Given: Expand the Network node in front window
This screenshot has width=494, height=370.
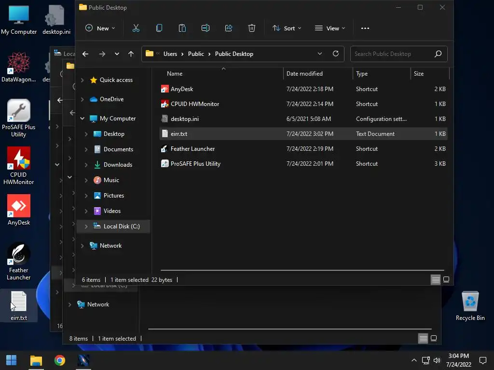Looking at the screenshot, I should pyautogui.click(x=82, y=245).
